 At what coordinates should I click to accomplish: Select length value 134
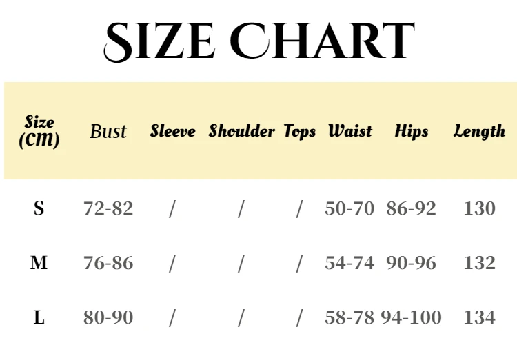[479, 317]
